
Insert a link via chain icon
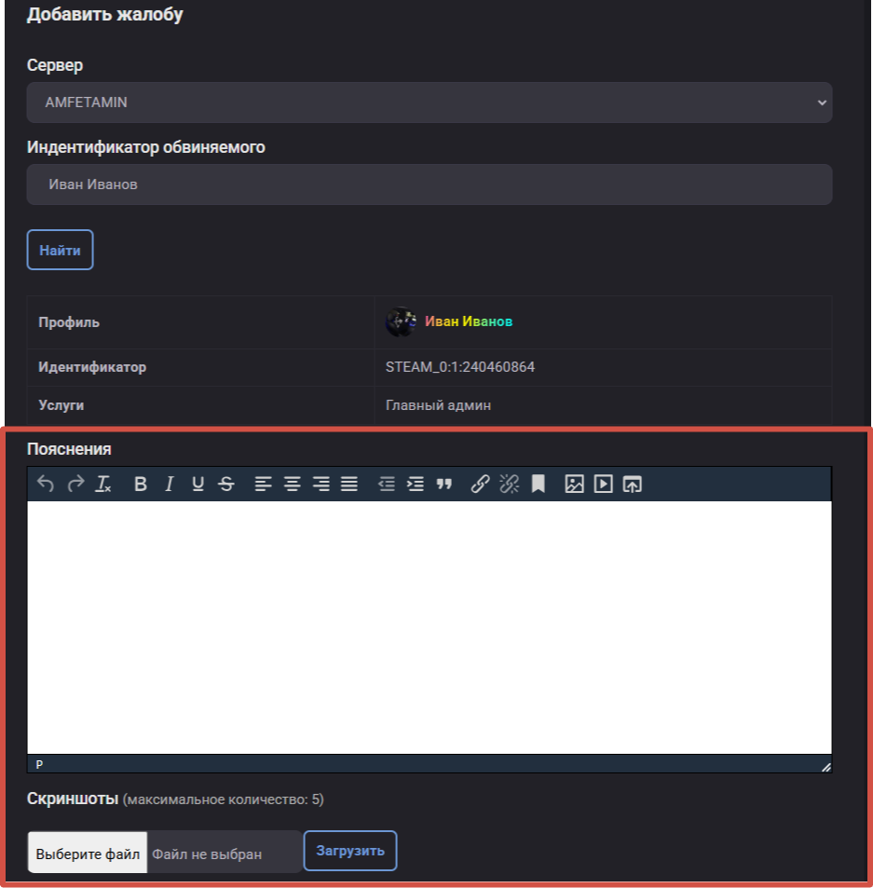point(480,485)
